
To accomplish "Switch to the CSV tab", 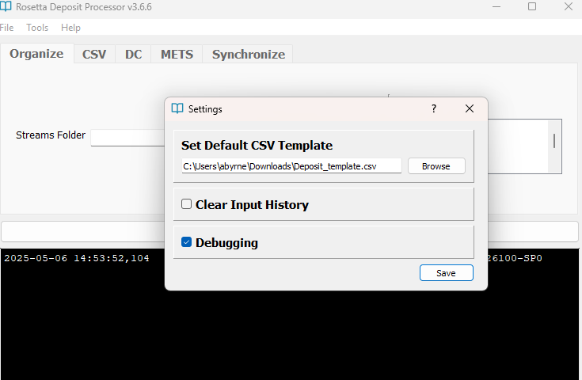I will 94,55.
